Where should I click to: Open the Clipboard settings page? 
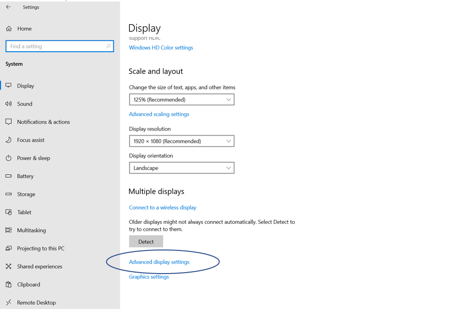pos(29,284)
